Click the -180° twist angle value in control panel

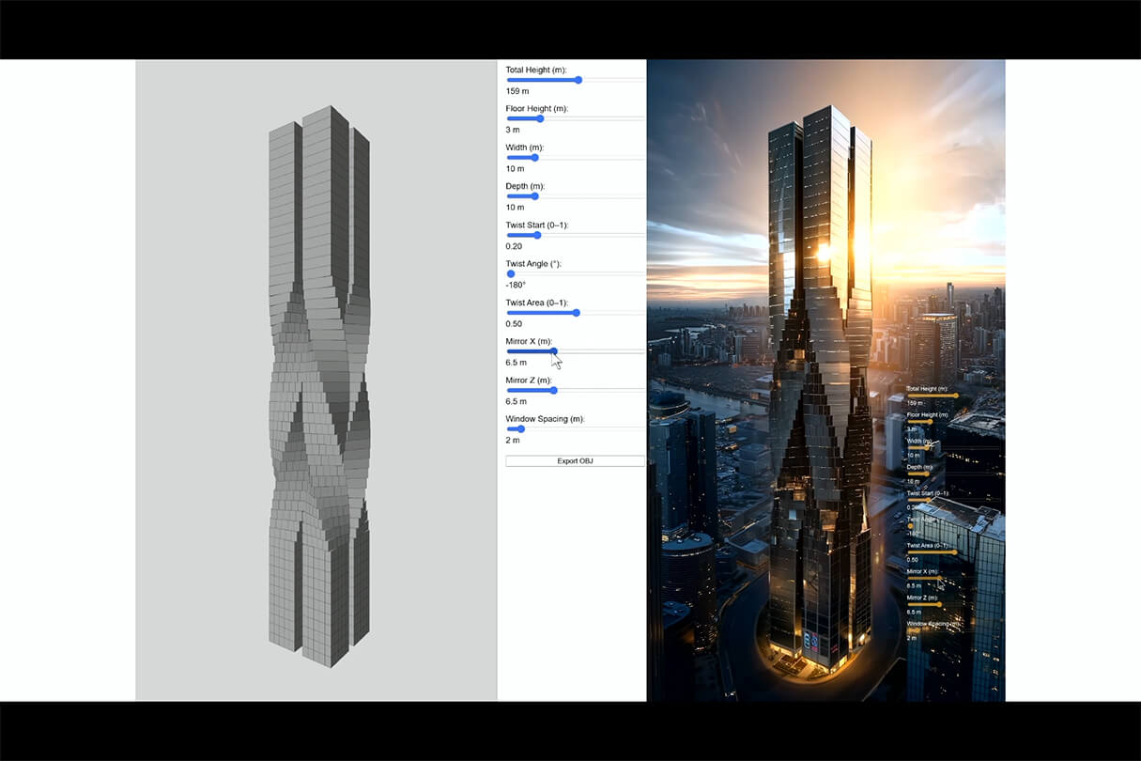tap(516, 285)
